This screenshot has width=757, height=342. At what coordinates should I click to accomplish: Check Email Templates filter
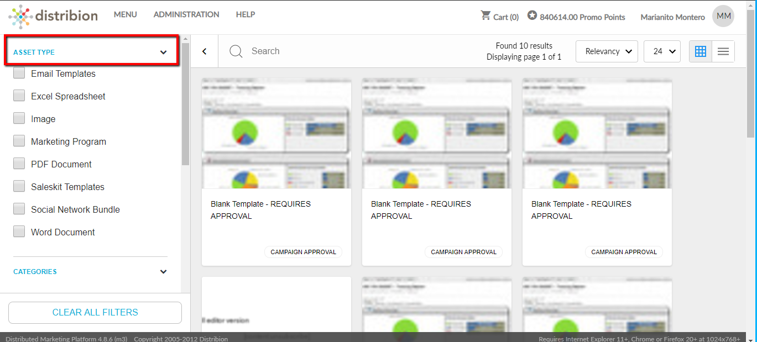pyautogui.click(x=19, y=73)
